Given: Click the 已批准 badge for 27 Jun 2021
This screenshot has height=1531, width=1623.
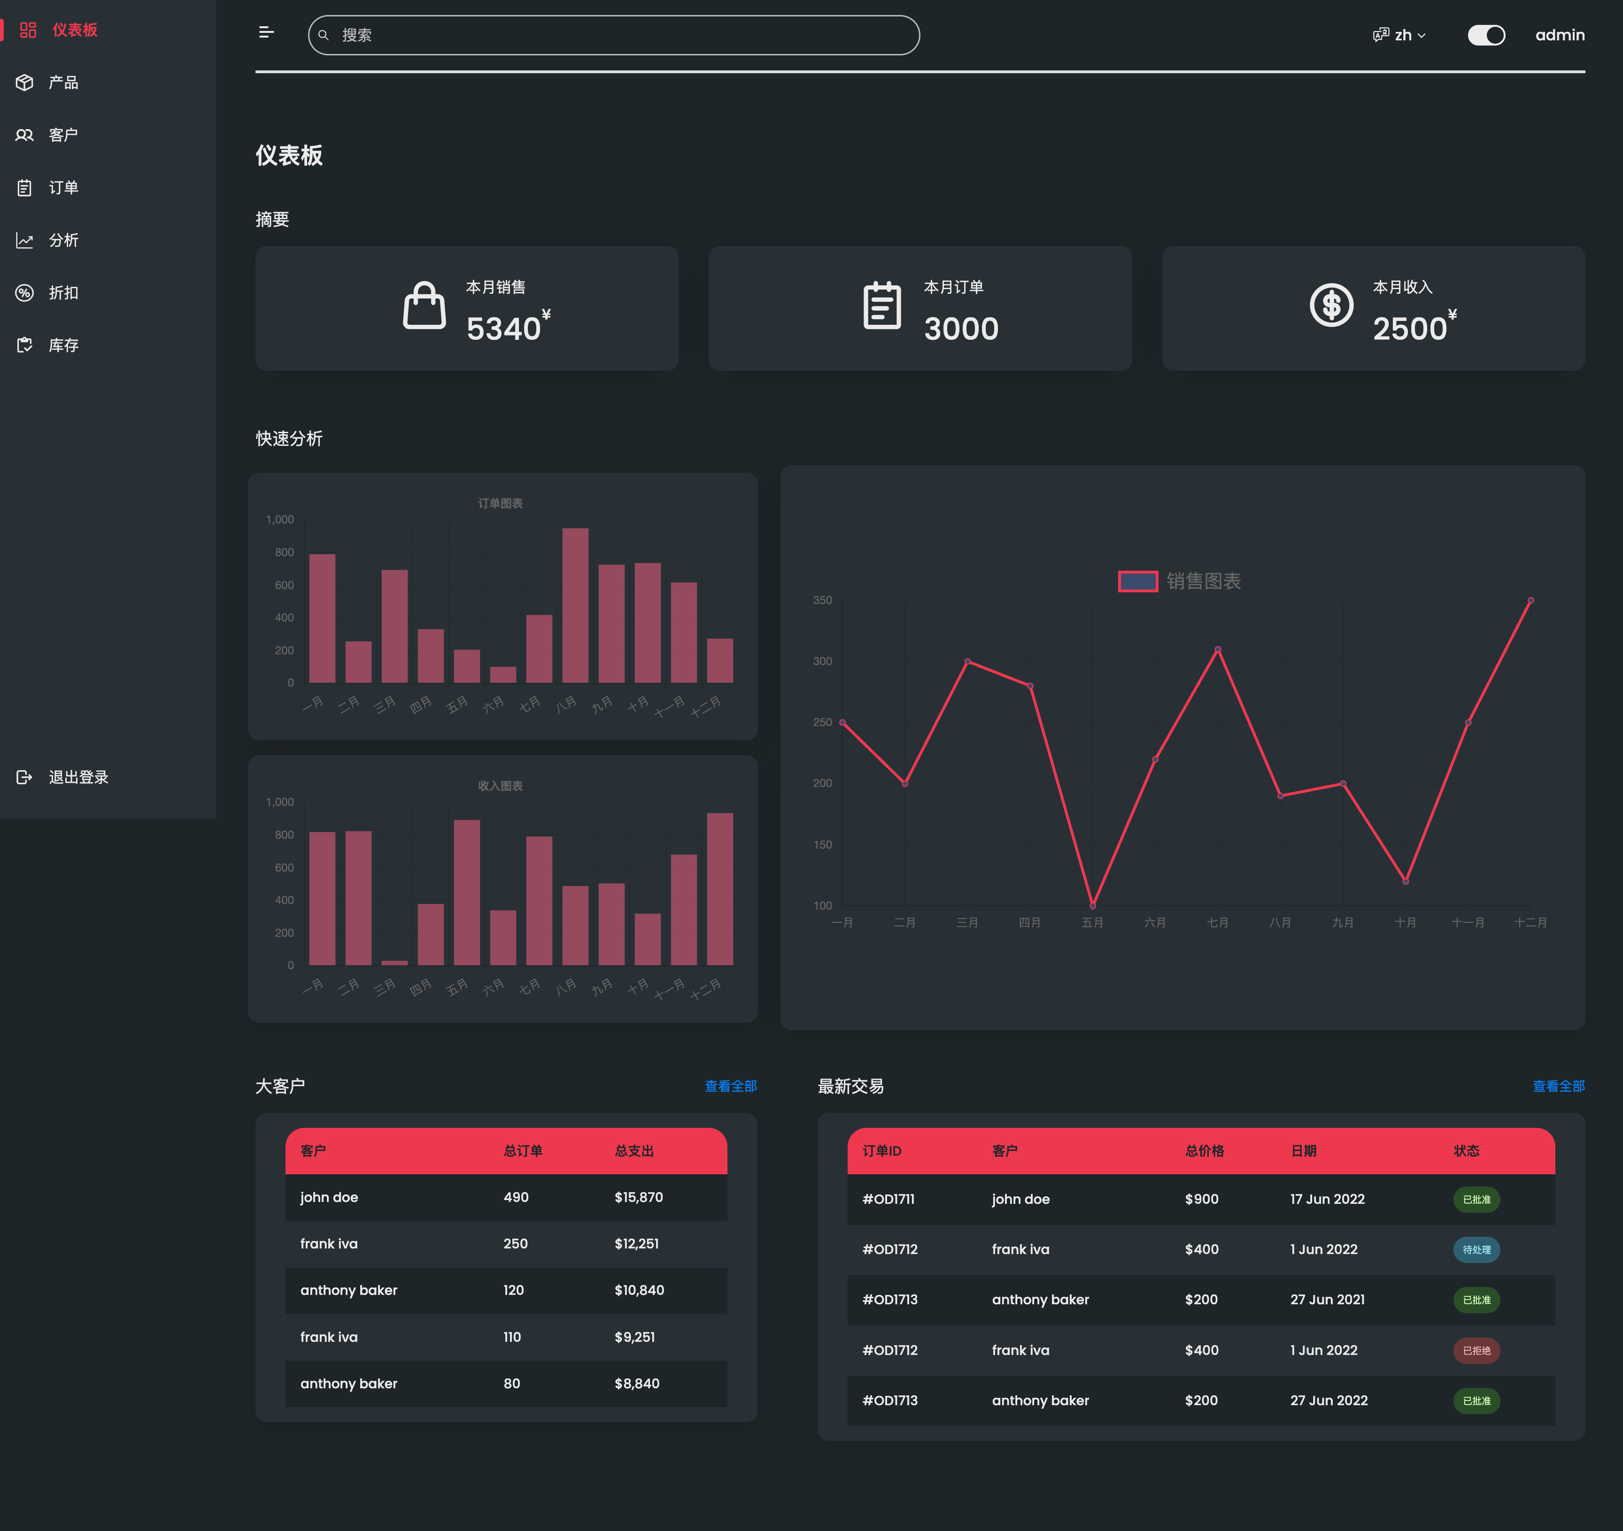Looking at the screenshot, I should click(x=1476, y=1300).
